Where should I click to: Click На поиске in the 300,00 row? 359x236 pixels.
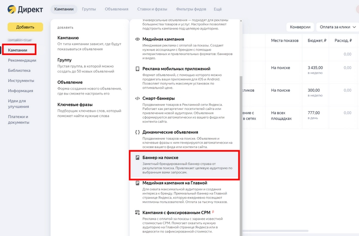pyautogui.click(x=280, y=90)
